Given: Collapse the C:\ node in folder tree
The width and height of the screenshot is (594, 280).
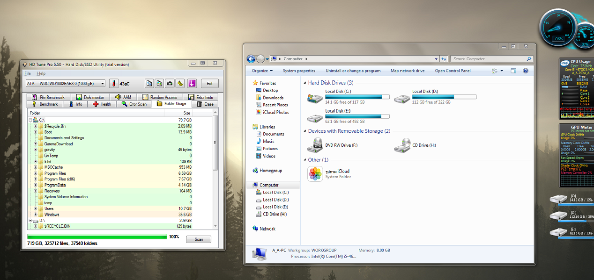Looking at the screenshot, I should 30,120.
